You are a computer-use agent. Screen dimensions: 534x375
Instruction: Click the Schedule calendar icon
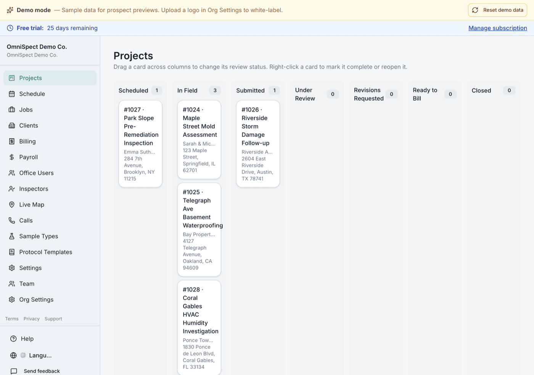pos(12,94)
